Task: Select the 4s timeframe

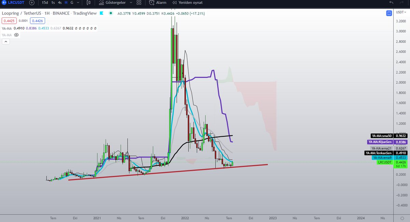Action: point(60,2)
